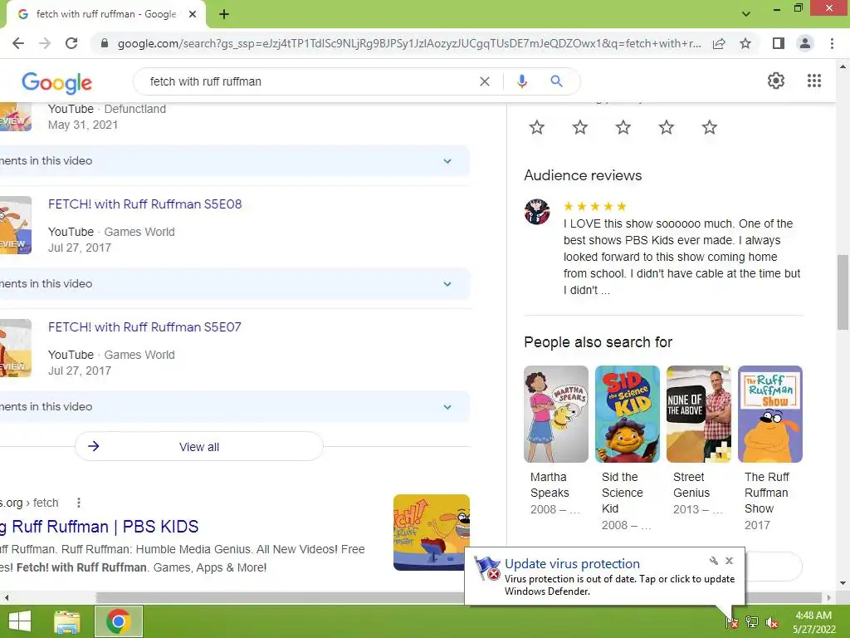The height and width of the screenshot is (638, 850).
Task: Start voice search with the microphone
Action: [521, 81]
